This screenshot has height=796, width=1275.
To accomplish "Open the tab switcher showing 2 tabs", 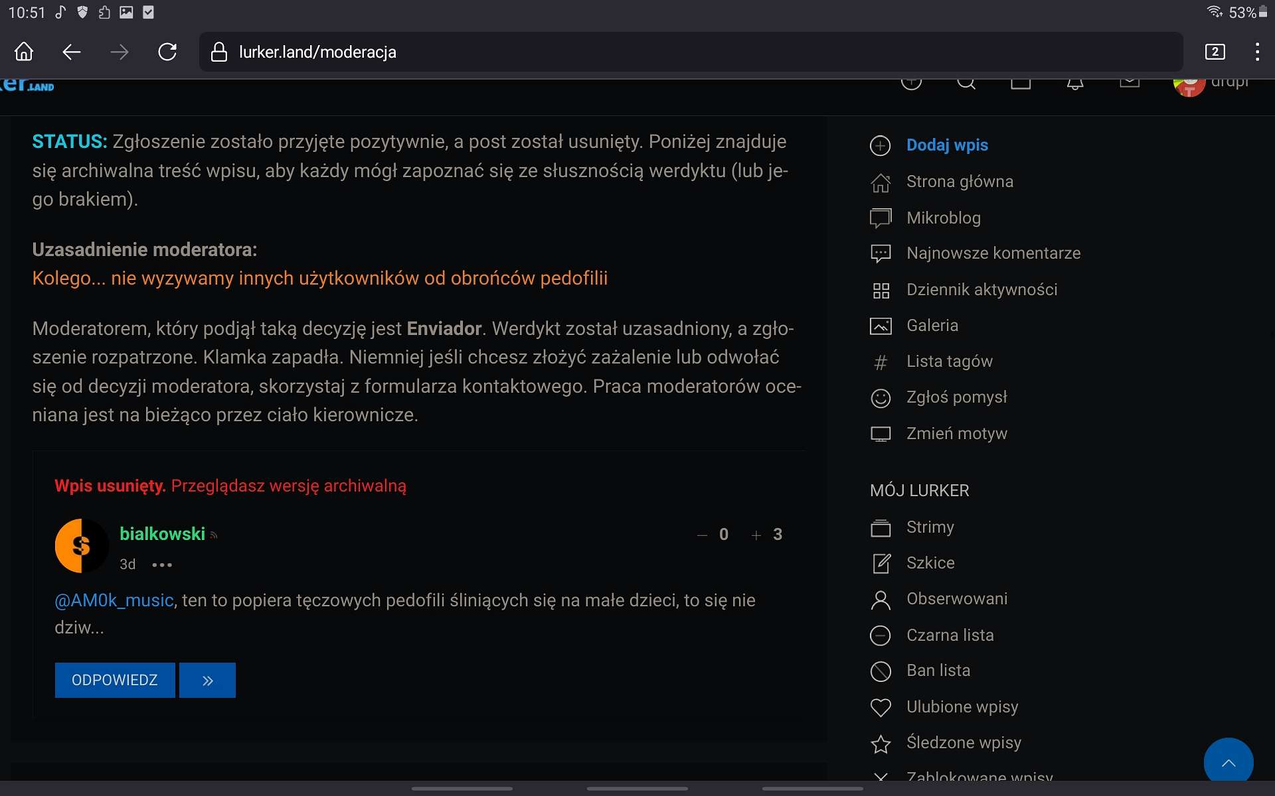I will pos(1215,52).
